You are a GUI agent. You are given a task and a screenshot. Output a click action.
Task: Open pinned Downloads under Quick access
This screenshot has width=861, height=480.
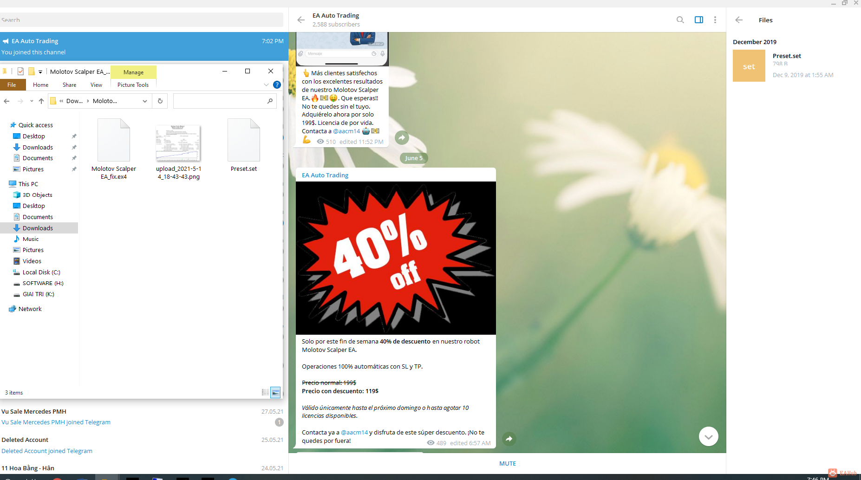(x=38, y=147)
